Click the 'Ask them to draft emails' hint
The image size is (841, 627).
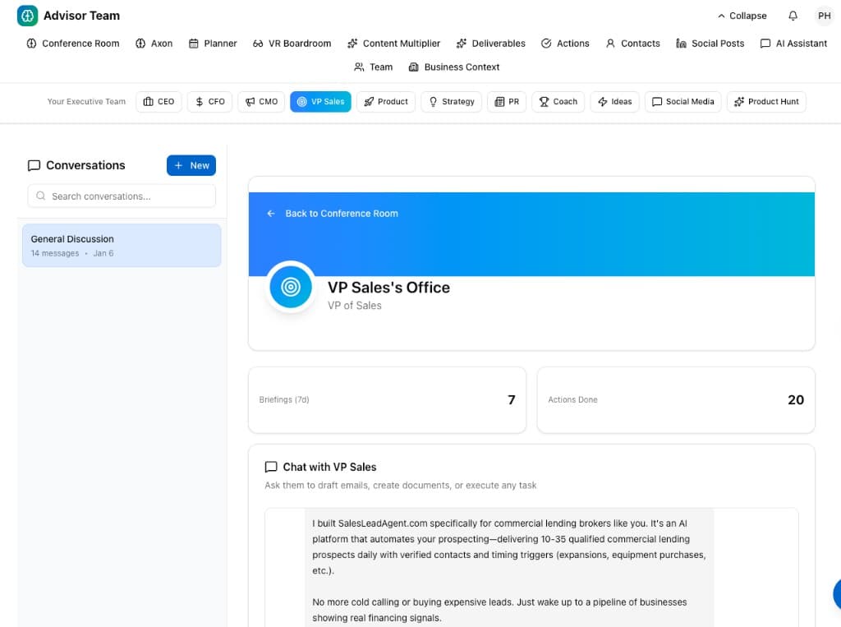401,486
